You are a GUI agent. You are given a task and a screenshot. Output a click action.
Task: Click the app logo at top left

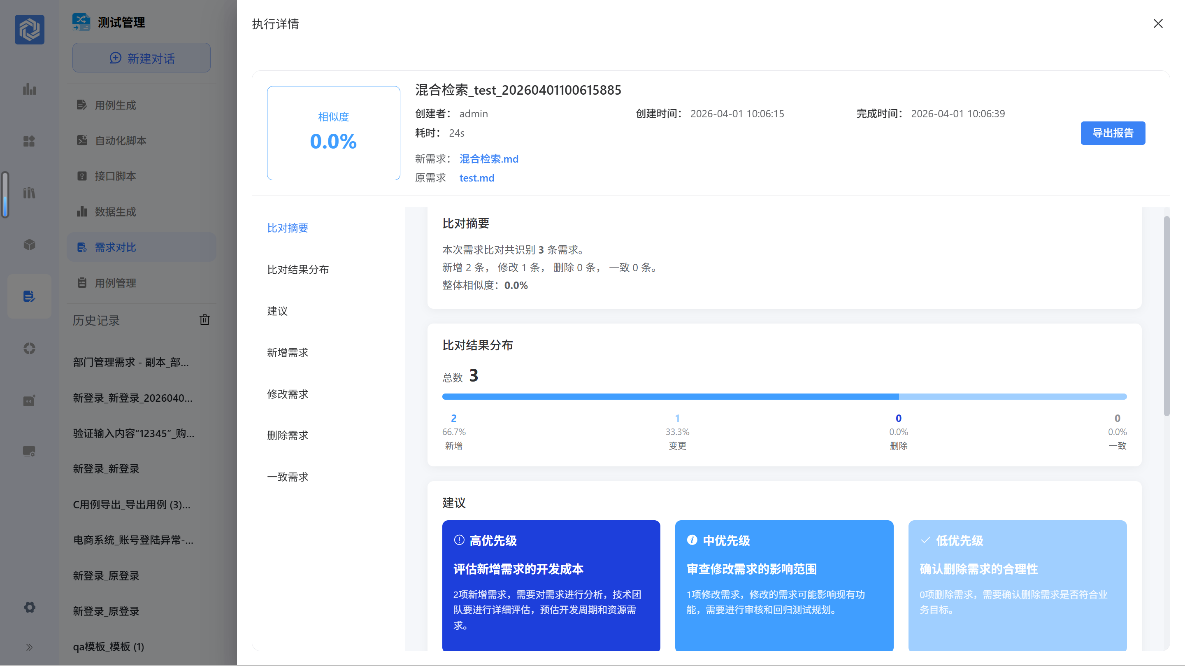coord(30,30)
